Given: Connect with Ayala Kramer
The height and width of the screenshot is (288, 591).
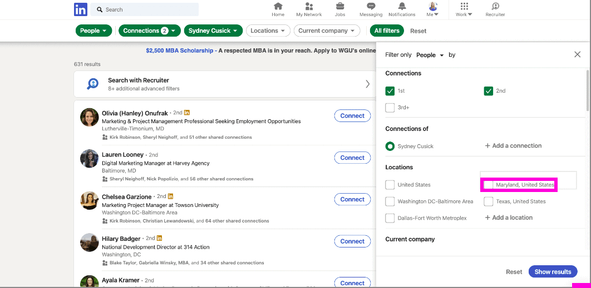Looking at the screenshot, I should (352, 283).
